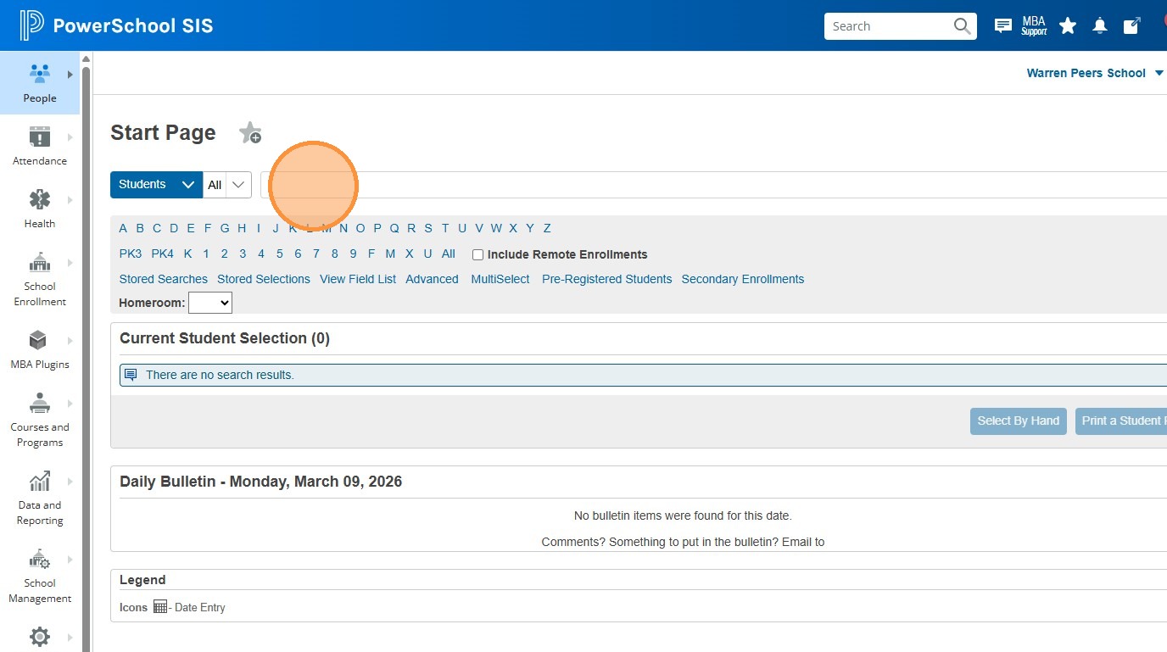Click the 'There are no search results.' message
The height and width of the screenshot is (652, 1167).
(x=220, y=375)
